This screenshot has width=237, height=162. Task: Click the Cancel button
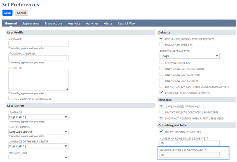(22, 13)
